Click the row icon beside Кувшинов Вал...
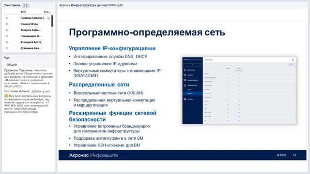 click(x=7, y=48)
